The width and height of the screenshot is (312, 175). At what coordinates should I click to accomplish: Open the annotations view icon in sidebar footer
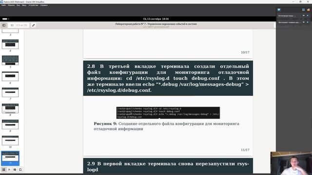tap(15, 170)
